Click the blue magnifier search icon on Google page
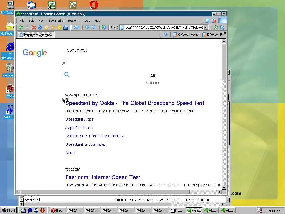 (x=67, y=75)
